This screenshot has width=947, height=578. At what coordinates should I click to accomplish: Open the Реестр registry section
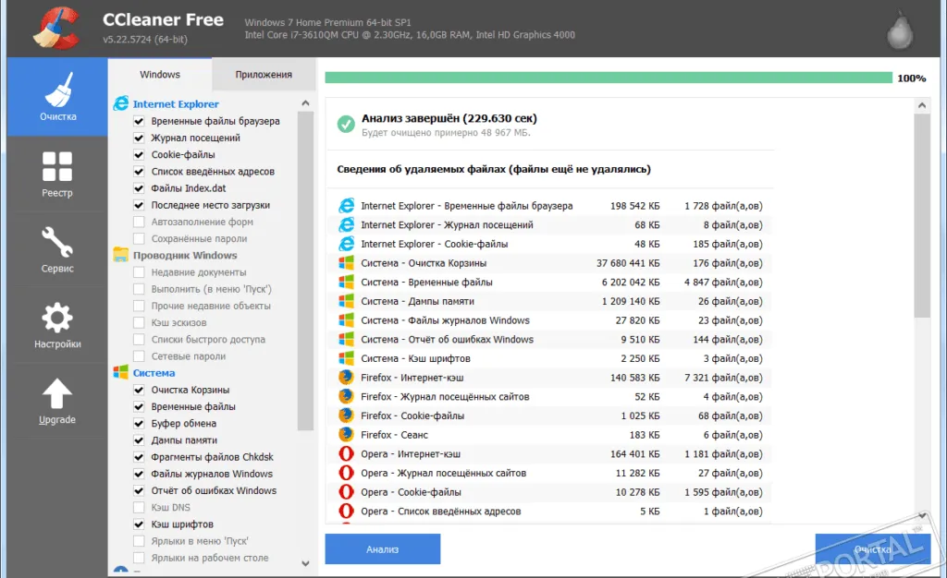point(57,175)
